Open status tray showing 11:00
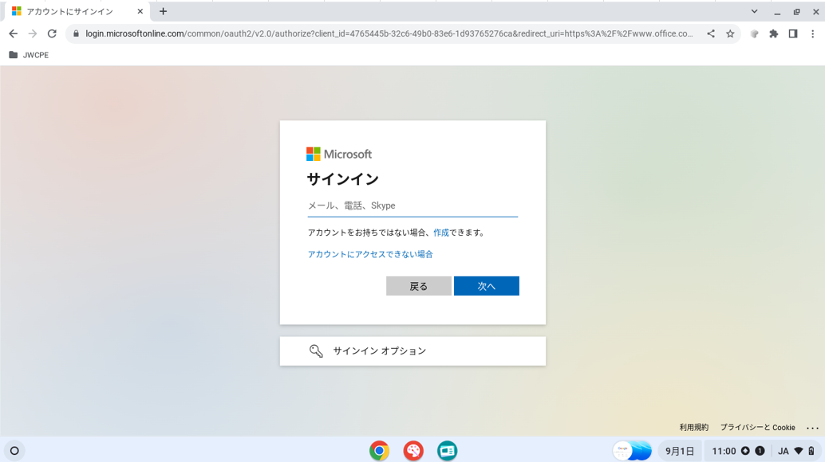 click(724, 451)
